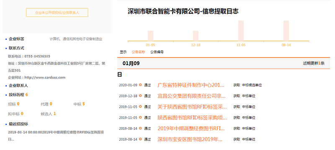Open company website http://www.cardusc.com
This screenshot has width=335, height=150.
tap(45, 77)
